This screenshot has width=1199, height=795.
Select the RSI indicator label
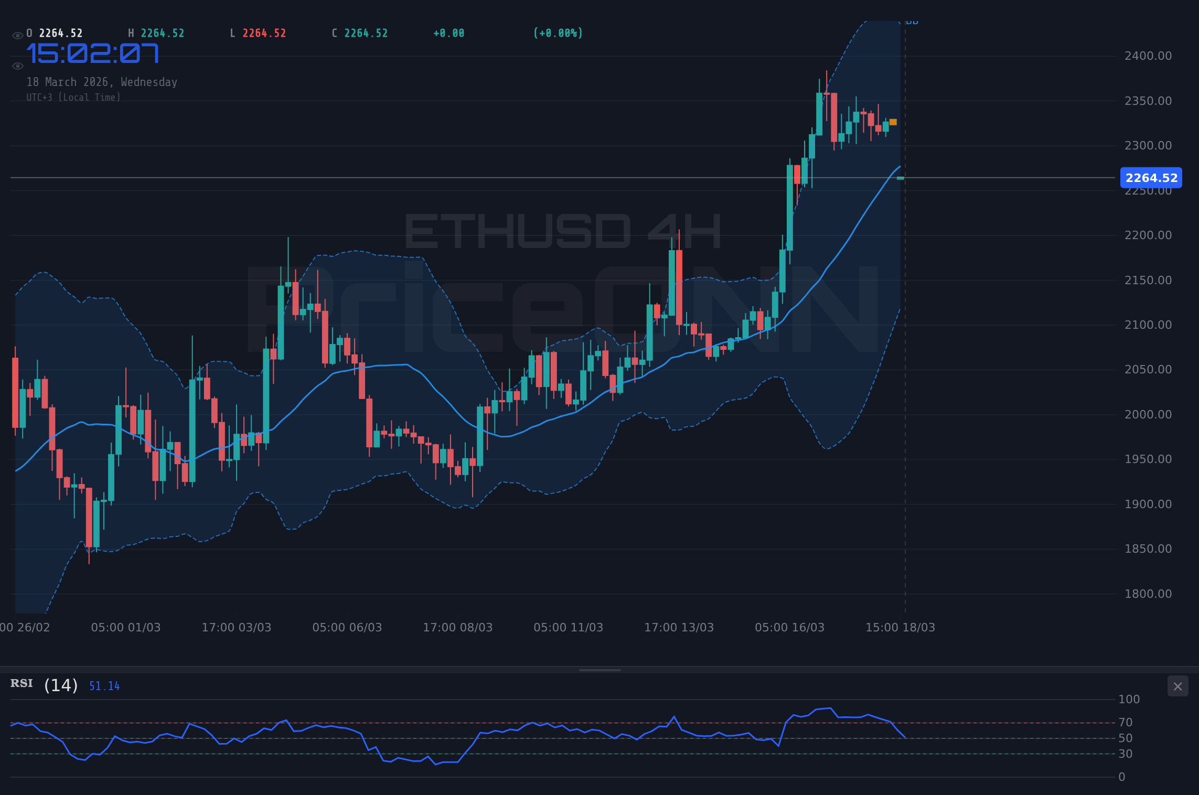[x=21, y=683]
